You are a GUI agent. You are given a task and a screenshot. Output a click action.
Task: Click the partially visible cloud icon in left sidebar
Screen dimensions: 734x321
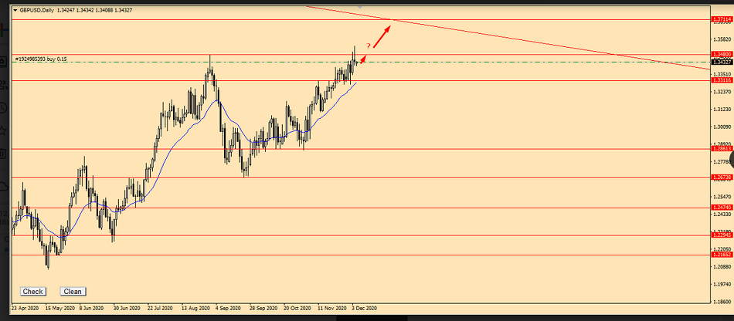point(3,186)
